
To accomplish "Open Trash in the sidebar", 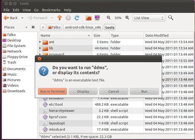I will [11, 62].
